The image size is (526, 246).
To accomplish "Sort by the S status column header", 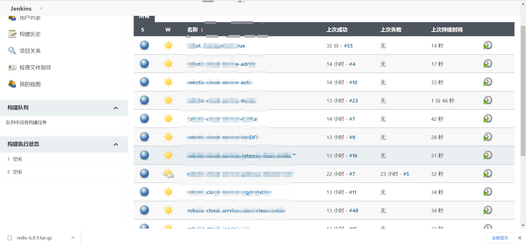I will coord(142,30).
